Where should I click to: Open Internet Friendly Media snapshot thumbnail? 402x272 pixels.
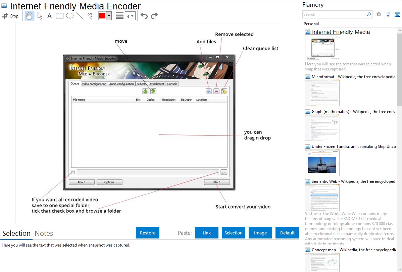(323, 48)
